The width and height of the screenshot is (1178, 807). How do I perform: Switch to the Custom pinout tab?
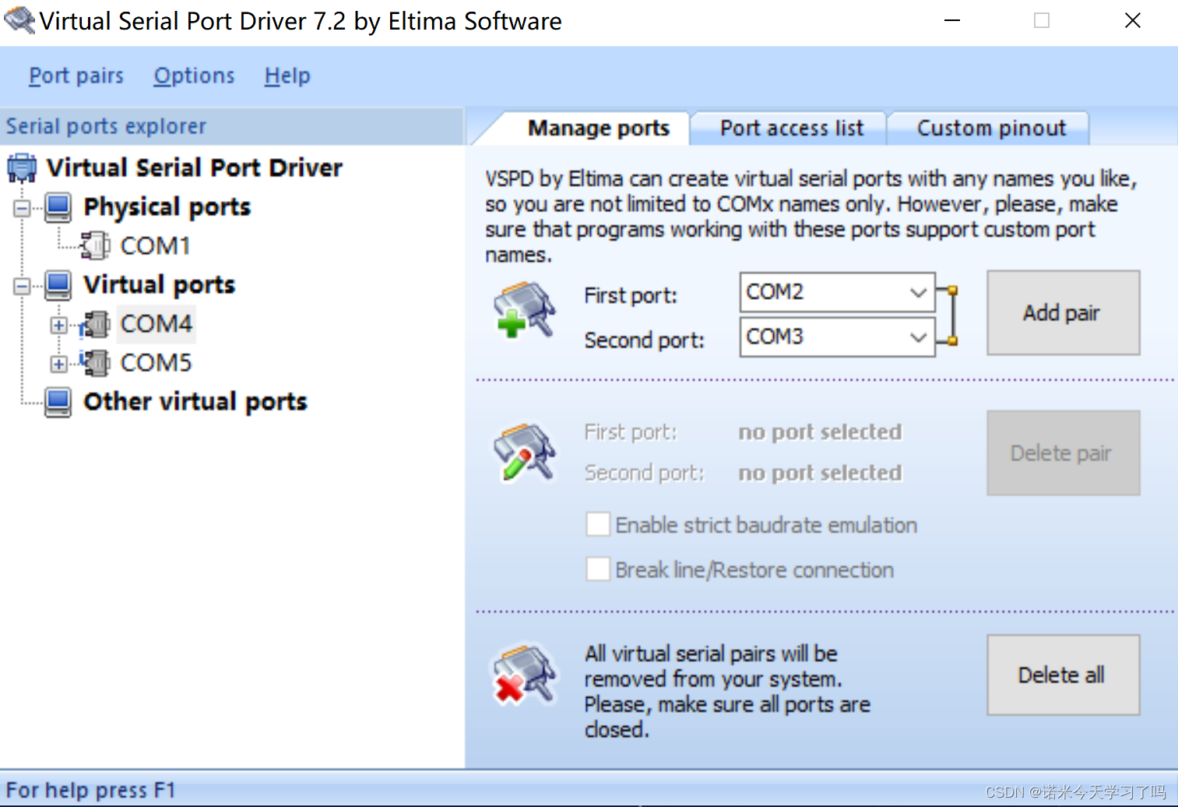pyautogui.click(x=990, y=128)
